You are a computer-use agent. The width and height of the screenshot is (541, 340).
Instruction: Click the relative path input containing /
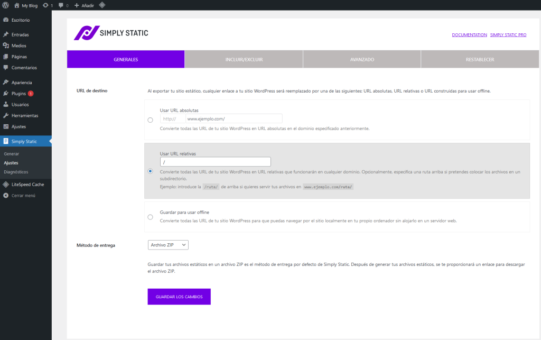[x=215, y=161]
